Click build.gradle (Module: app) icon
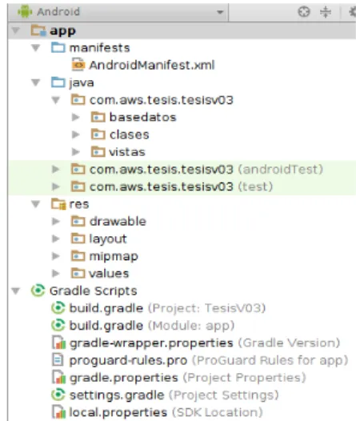This screenshot has width=356, height=421. pos(58,326)
